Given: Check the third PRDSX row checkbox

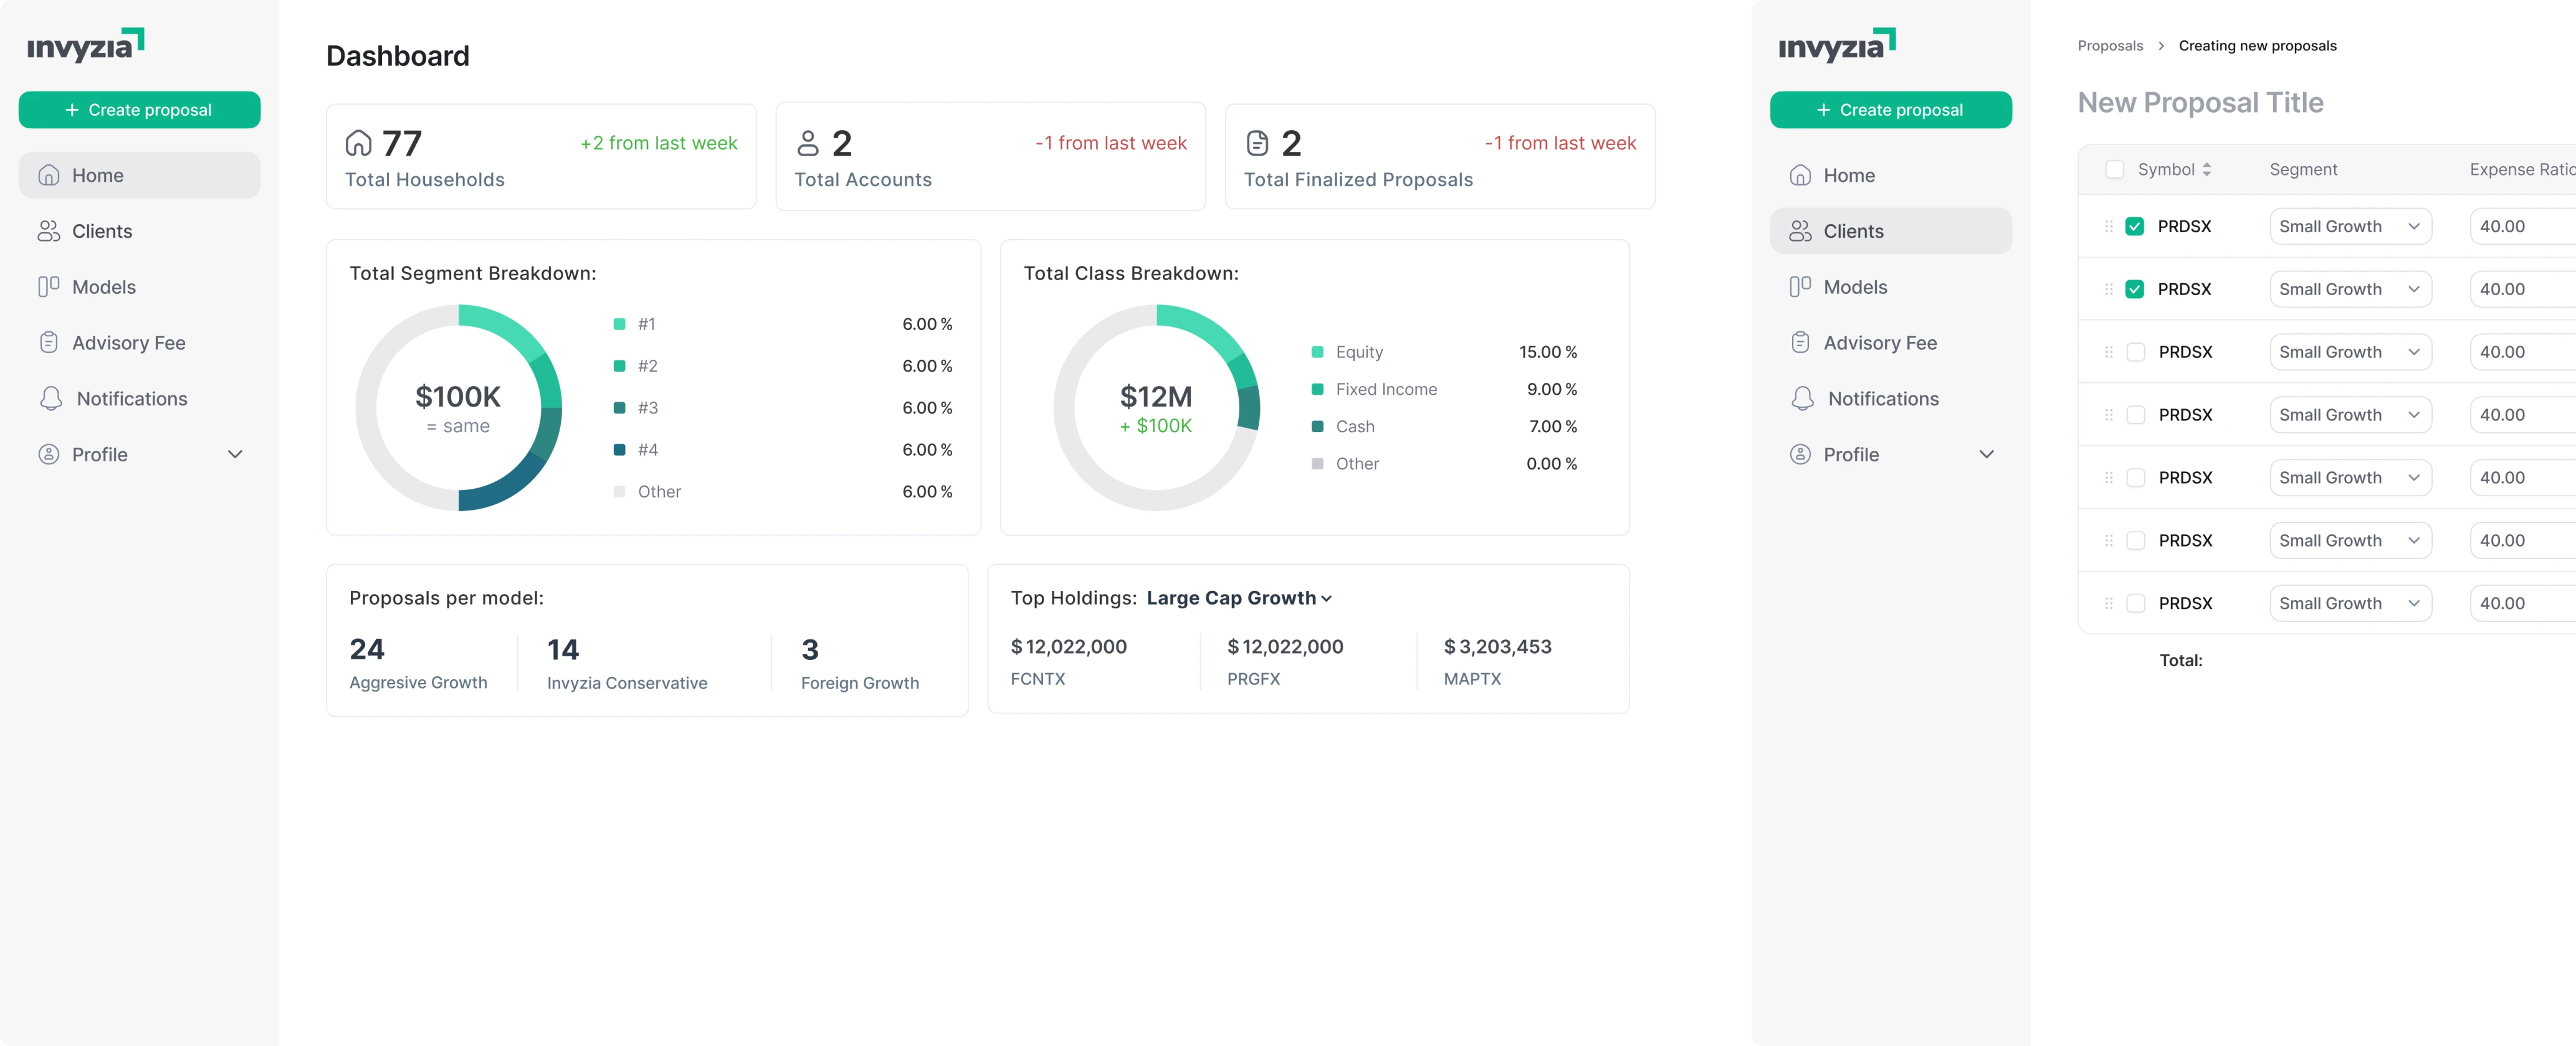Looking at the screenshot, I should 2135,352.
